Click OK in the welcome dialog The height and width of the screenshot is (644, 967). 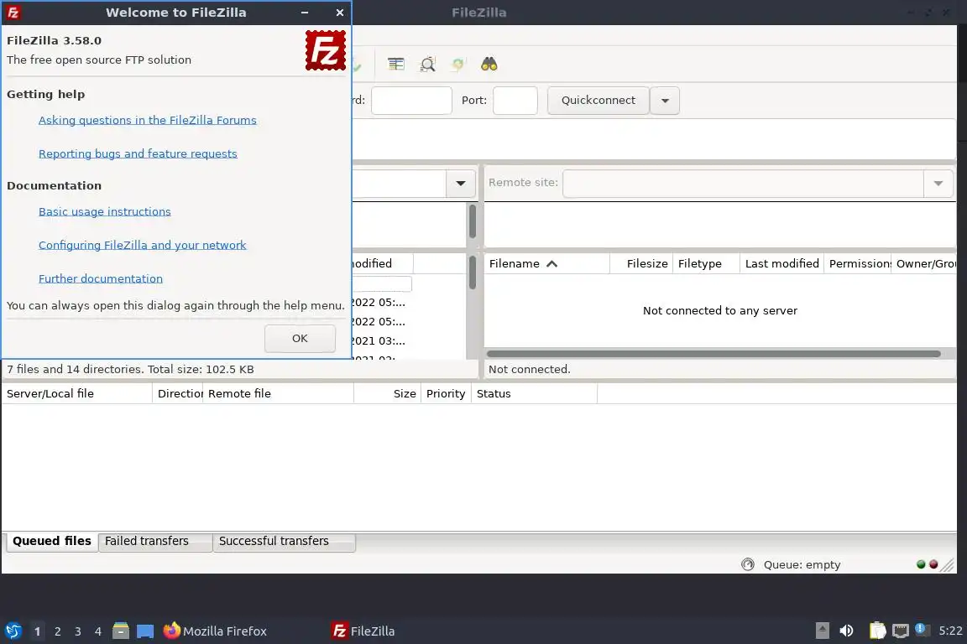tap(300, 338)
